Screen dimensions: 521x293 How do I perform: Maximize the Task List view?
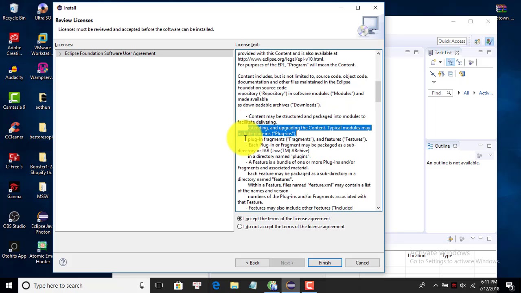tap(489, 52)
